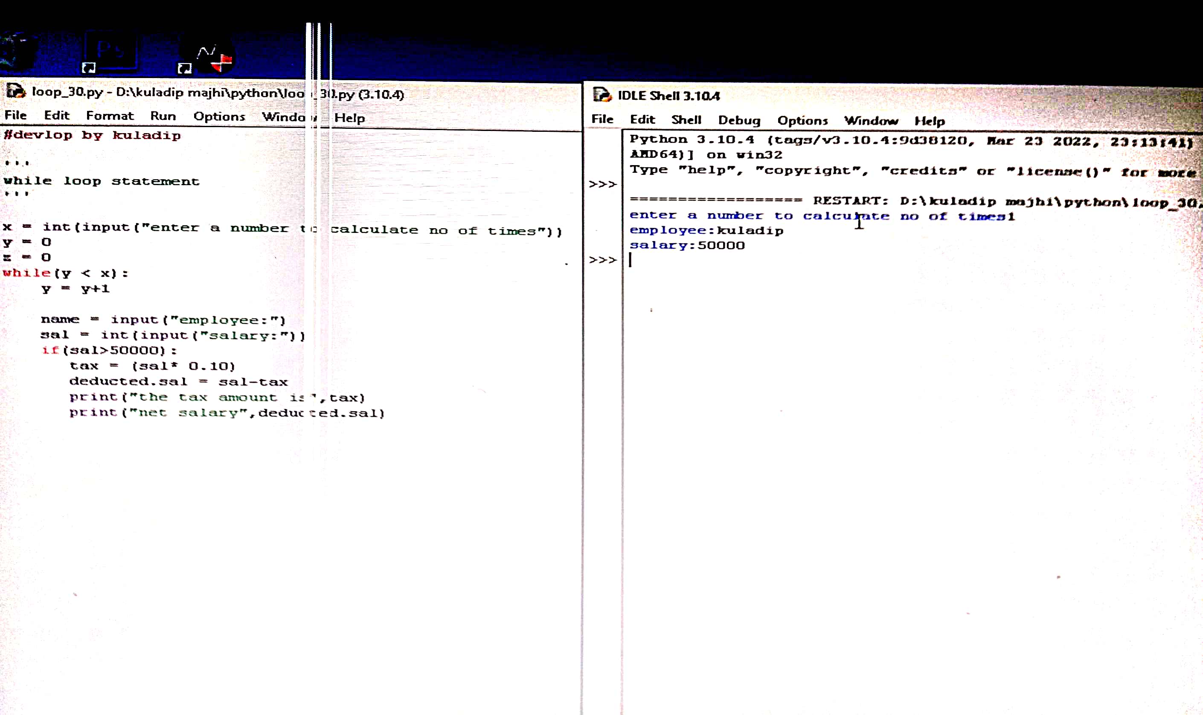The image size is (1203, 715).
Task: Open the Shell menu in IDLE Shell
Action: 686,120
